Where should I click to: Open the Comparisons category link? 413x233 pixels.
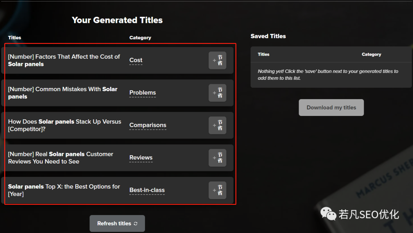point(148,125)
